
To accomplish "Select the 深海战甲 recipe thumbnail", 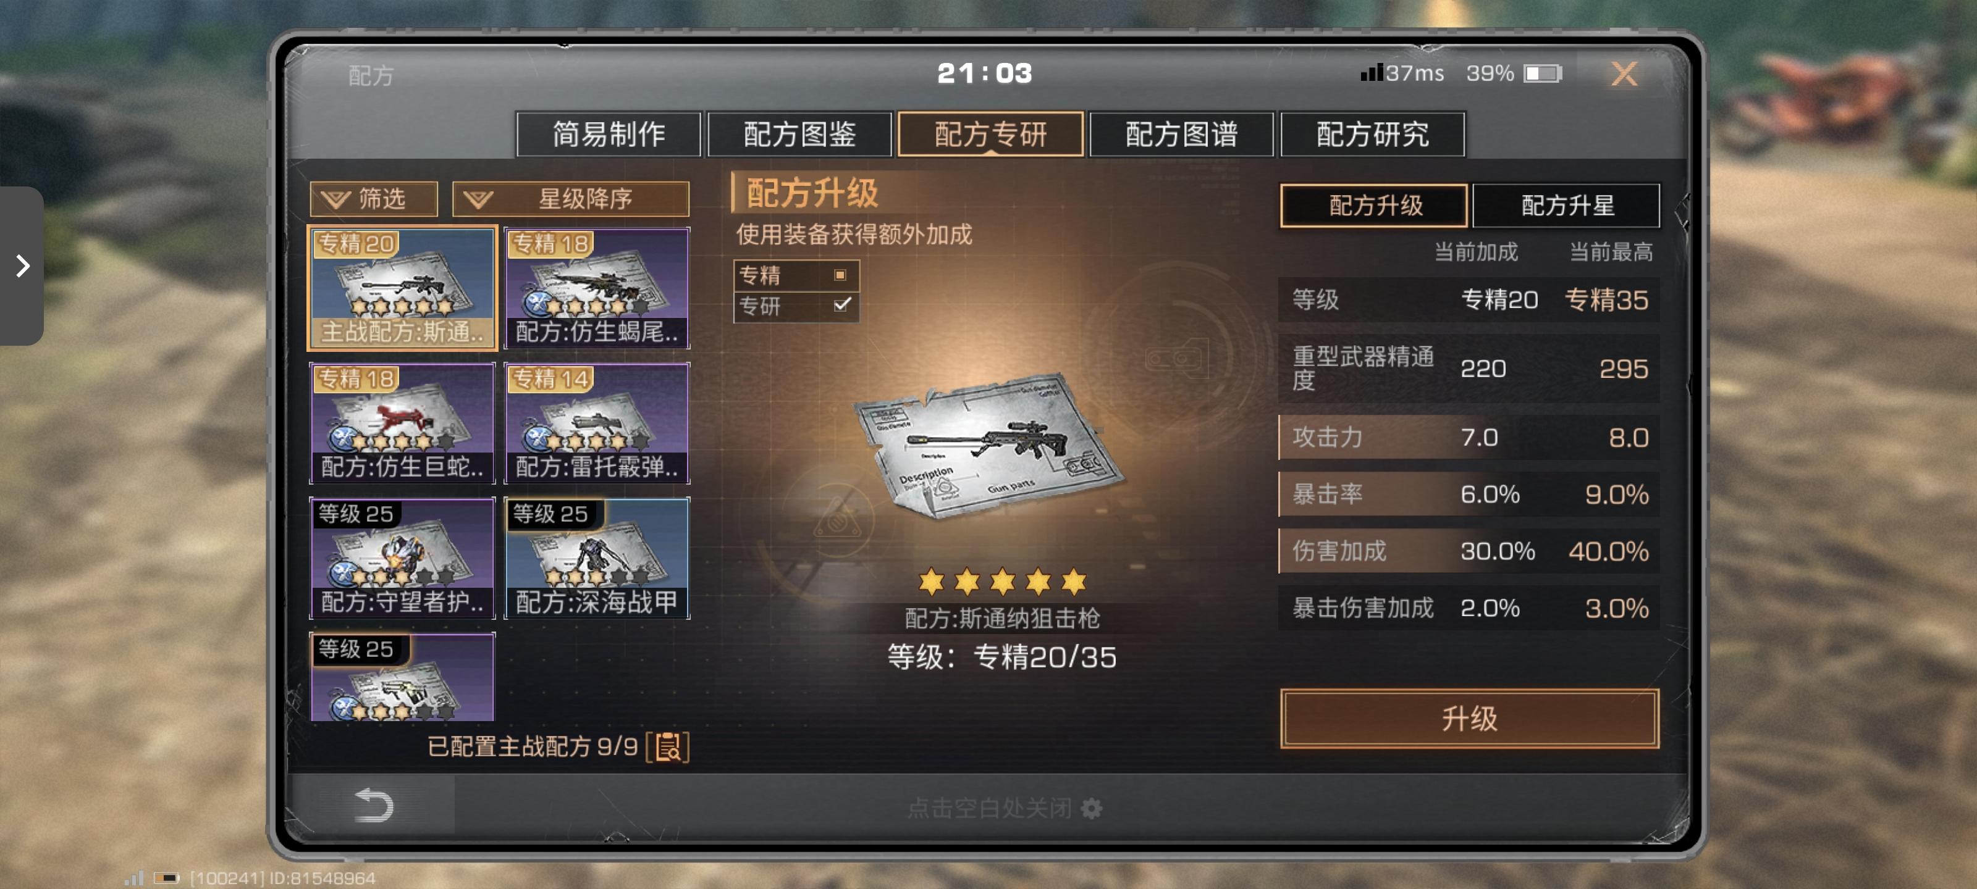I will pyautogui.click(x=596, y=559).
